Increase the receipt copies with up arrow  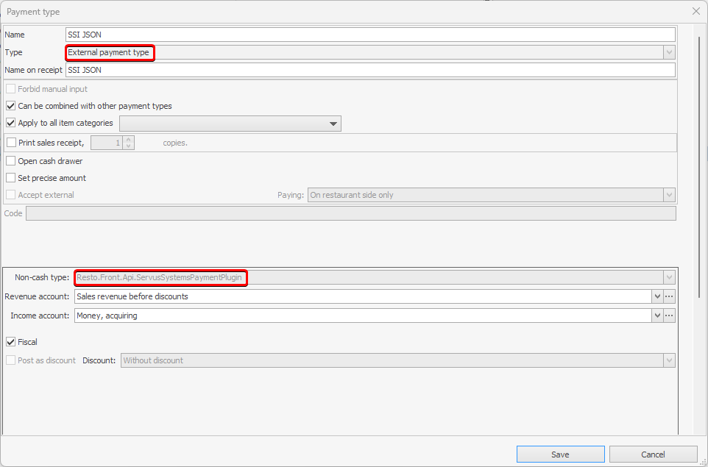(x=129, y=140)
